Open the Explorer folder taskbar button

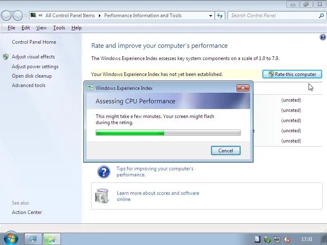click(x=52, y=239)
